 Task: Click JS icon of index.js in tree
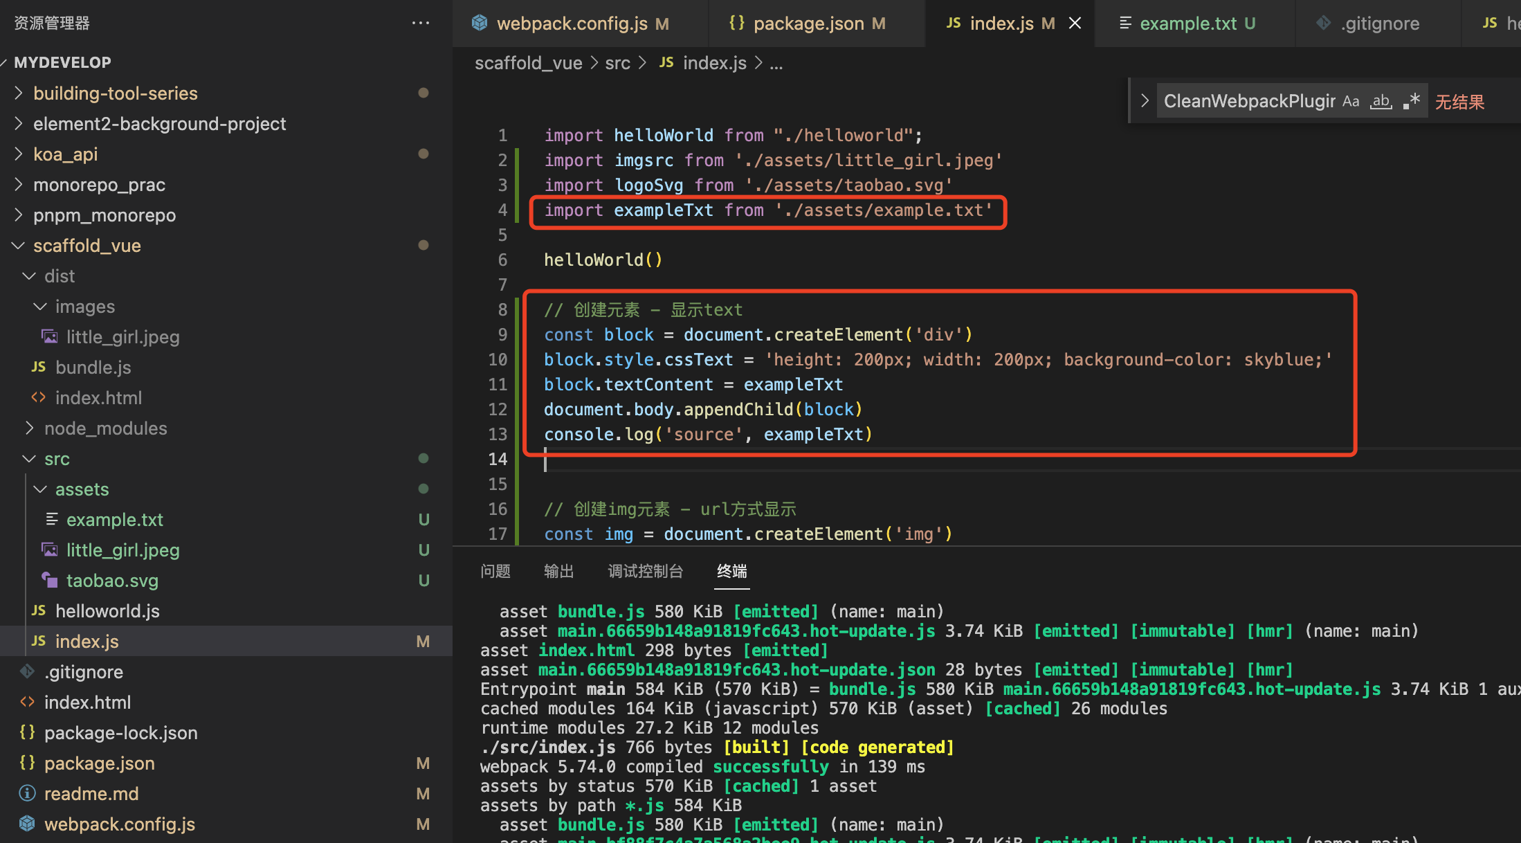click(39, 641)
